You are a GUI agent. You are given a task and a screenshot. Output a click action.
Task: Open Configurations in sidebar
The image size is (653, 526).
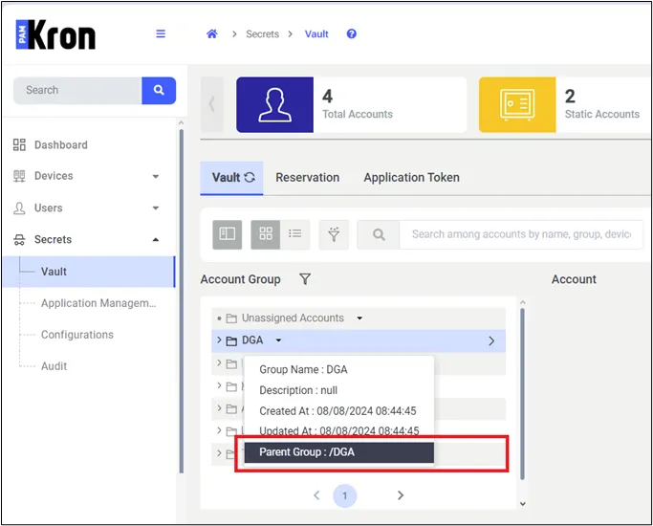(x=77, y=335)
